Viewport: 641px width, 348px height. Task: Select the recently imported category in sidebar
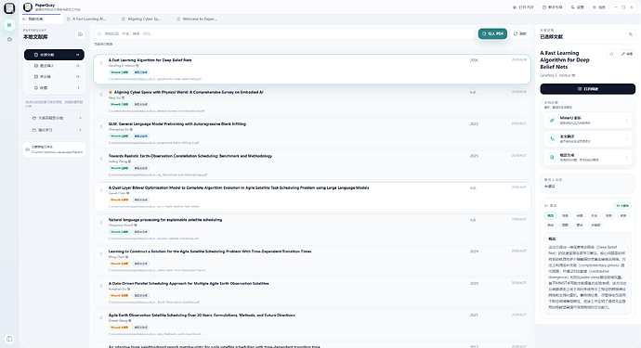coord(55,66)
